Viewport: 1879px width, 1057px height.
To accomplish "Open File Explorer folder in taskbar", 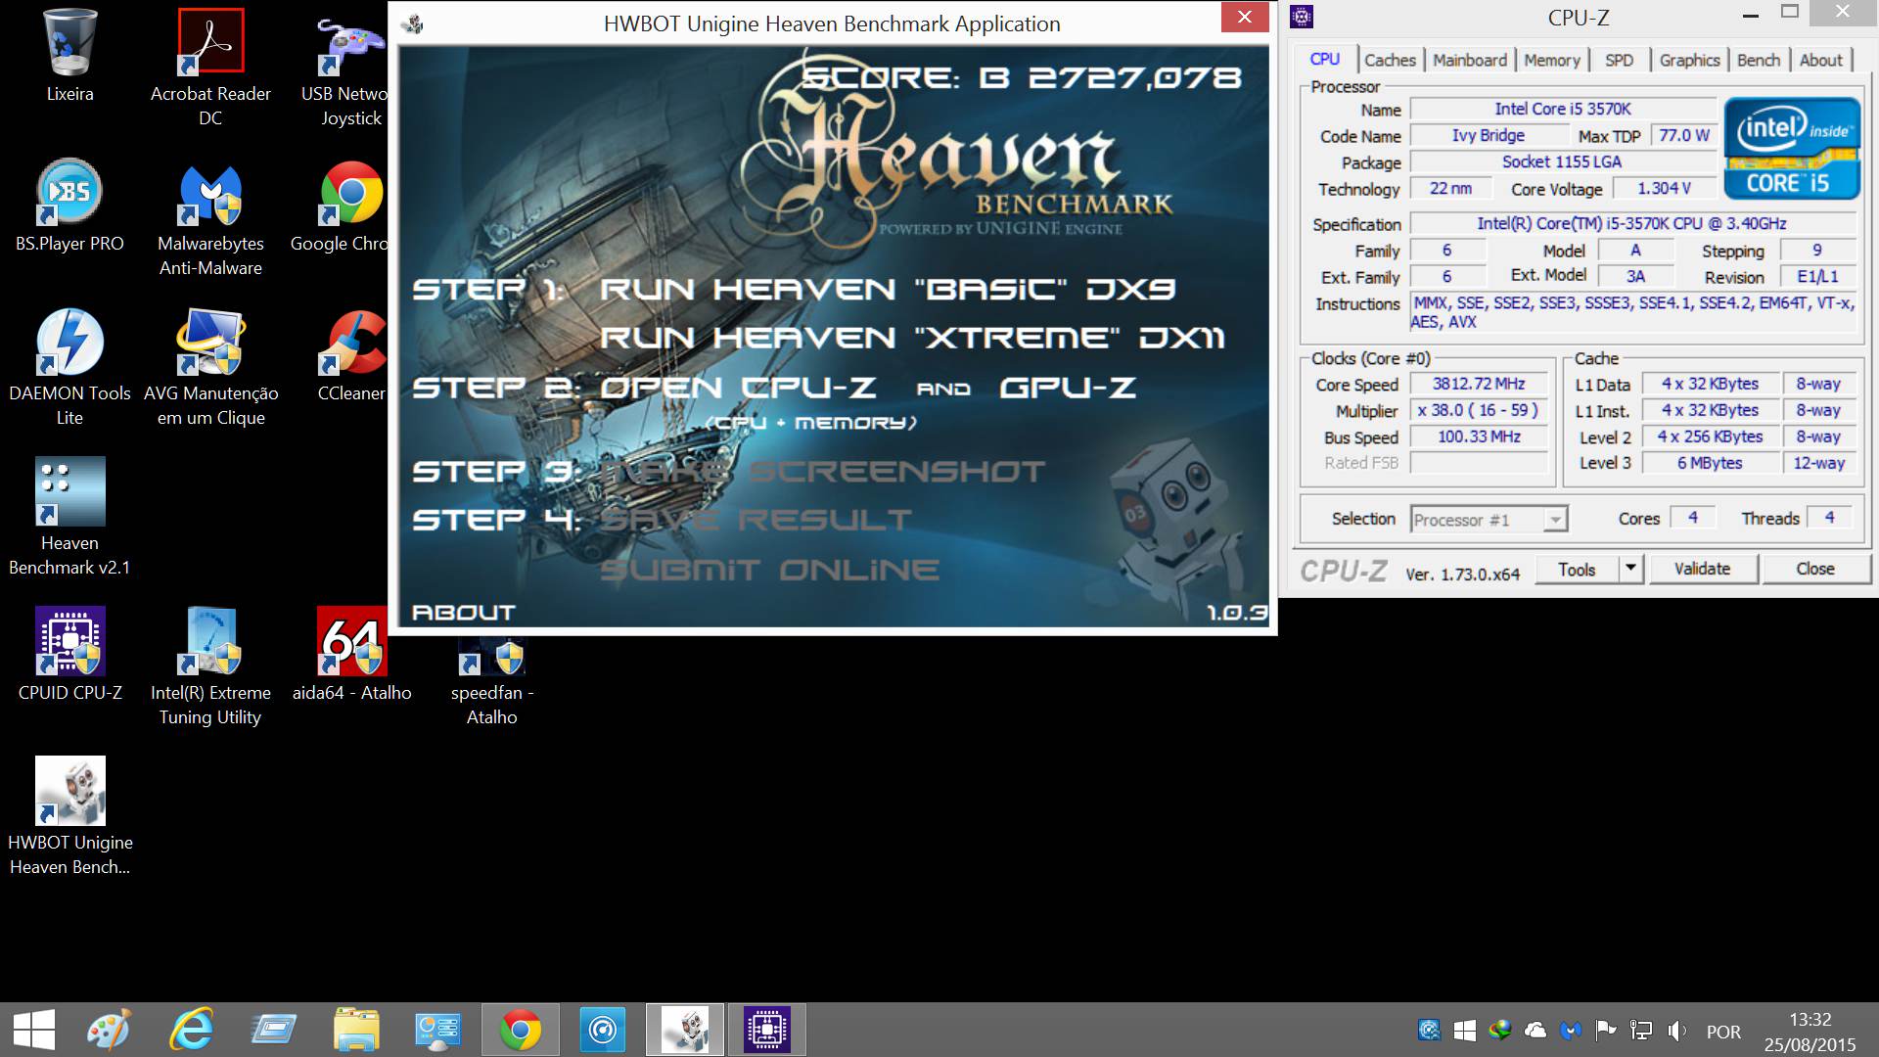I will 356,1030.
